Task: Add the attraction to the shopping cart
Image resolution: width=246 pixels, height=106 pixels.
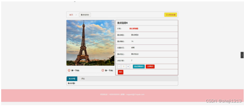Action: [x=139, y=67]
